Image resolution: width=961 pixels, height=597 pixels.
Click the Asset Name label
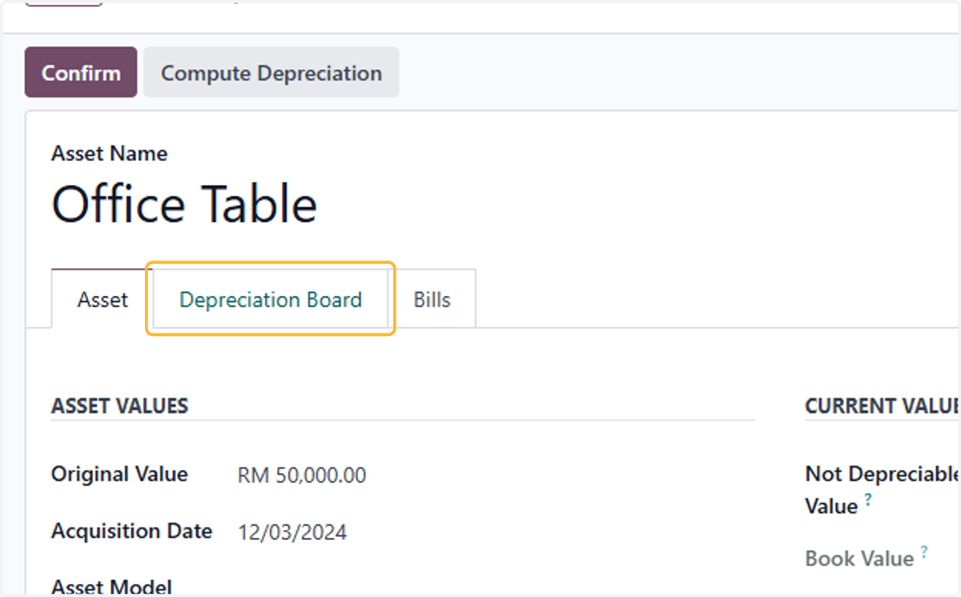click(x=110, y=154)
